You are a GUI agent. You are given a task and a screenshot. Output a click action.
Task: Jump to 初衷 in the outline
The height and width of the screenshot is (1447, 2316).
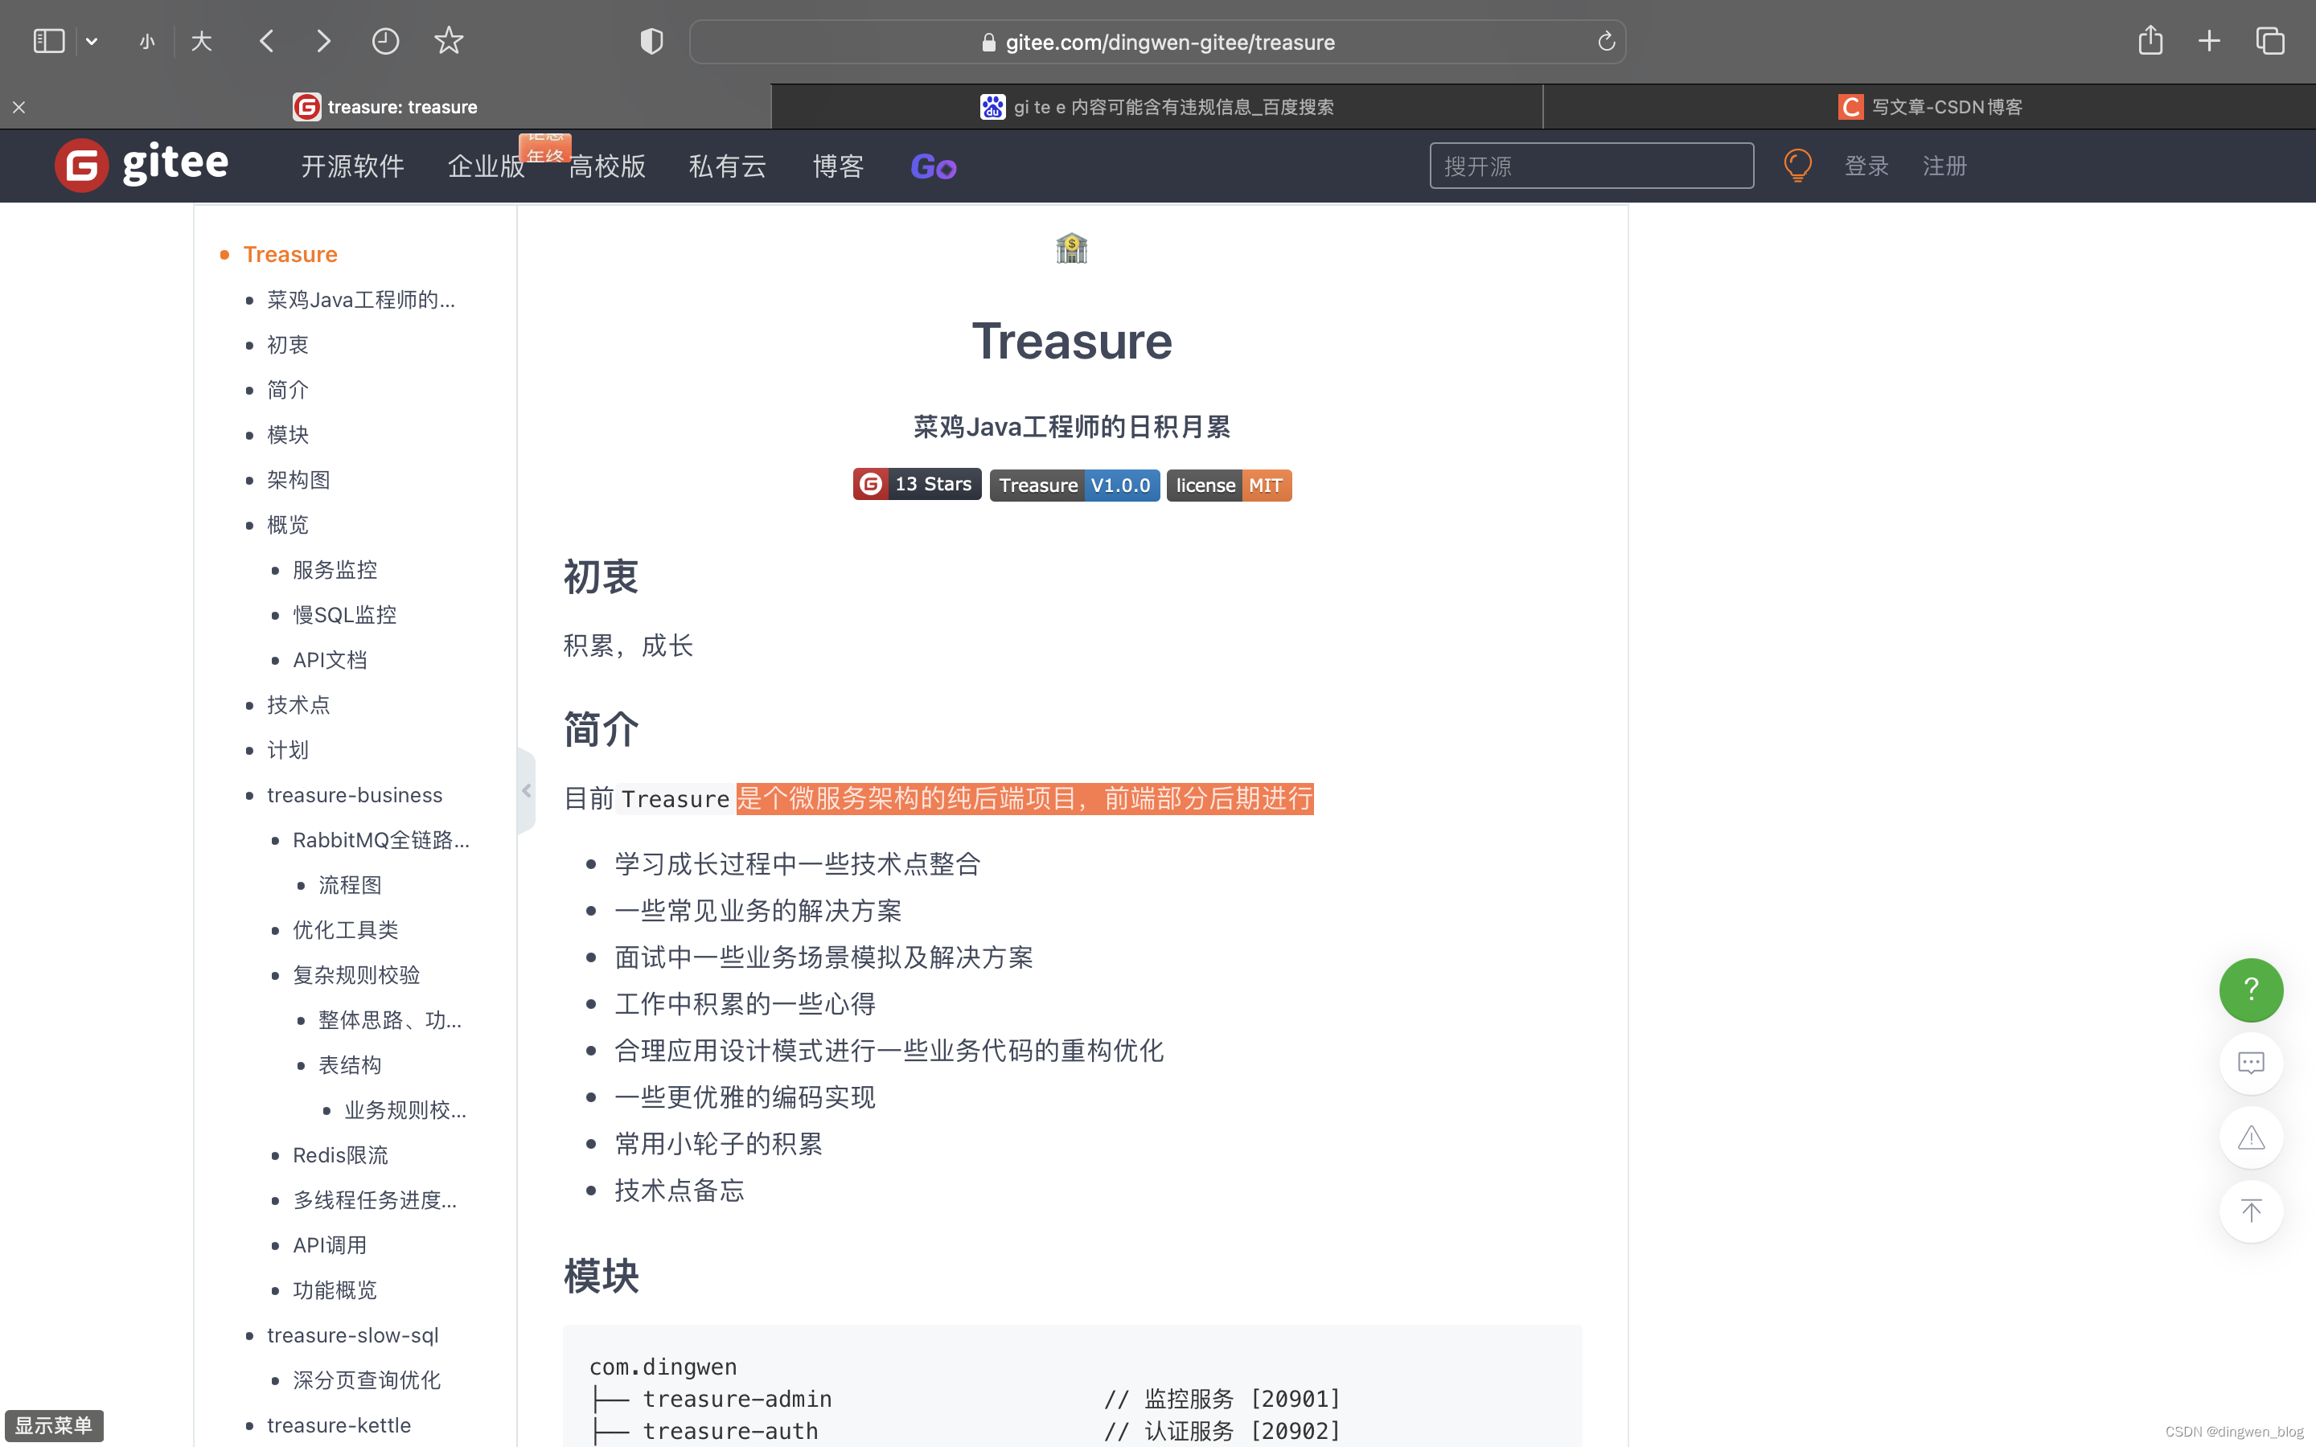pyautogui.click(x=287, y=345)
